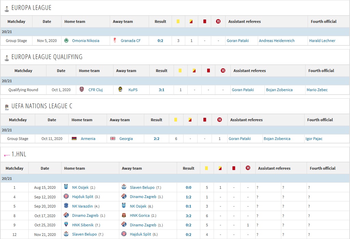Click penalty icon in 1.HNL table header
Screen dimensions: 350x239
pyautogui.click(x=248, y=168)
